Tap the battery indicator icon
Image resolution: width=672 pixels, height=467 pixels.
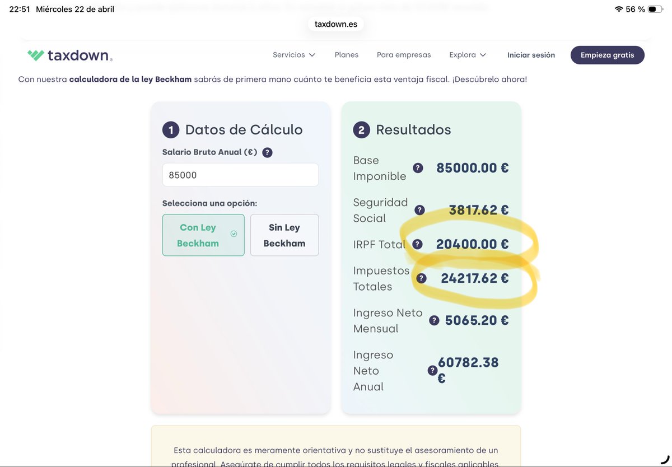tap(656, 9)
